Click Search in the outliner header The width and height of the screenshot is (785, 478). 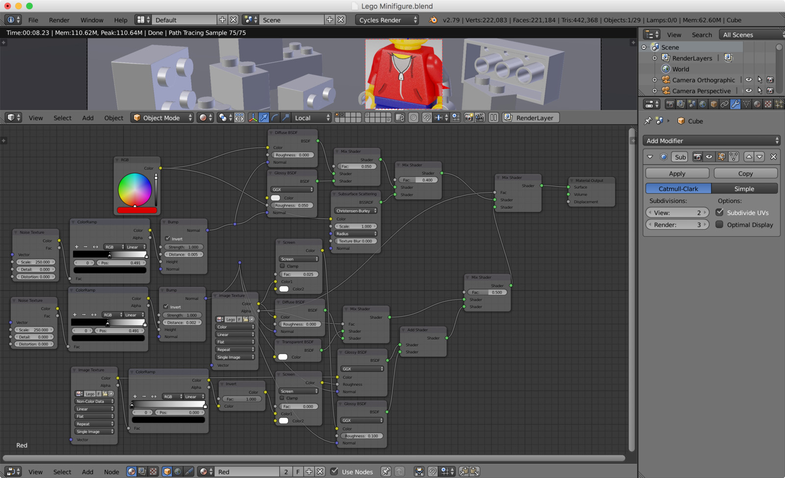pyautogui.click(x=702, y=35)
